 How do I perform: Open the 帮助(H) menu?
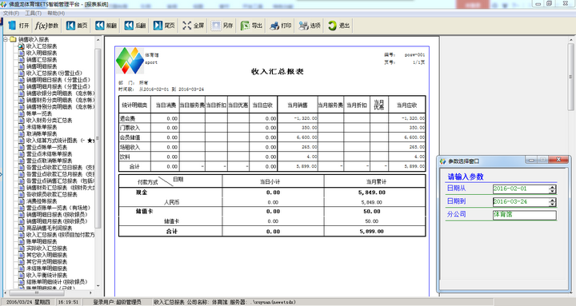click(x=56, y=14)
